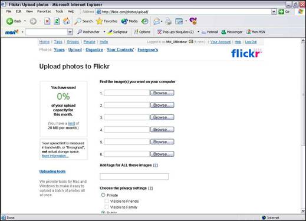Open the Edit icon dropdown arrow
Viewport: 306px width, 221px height.
186,21
